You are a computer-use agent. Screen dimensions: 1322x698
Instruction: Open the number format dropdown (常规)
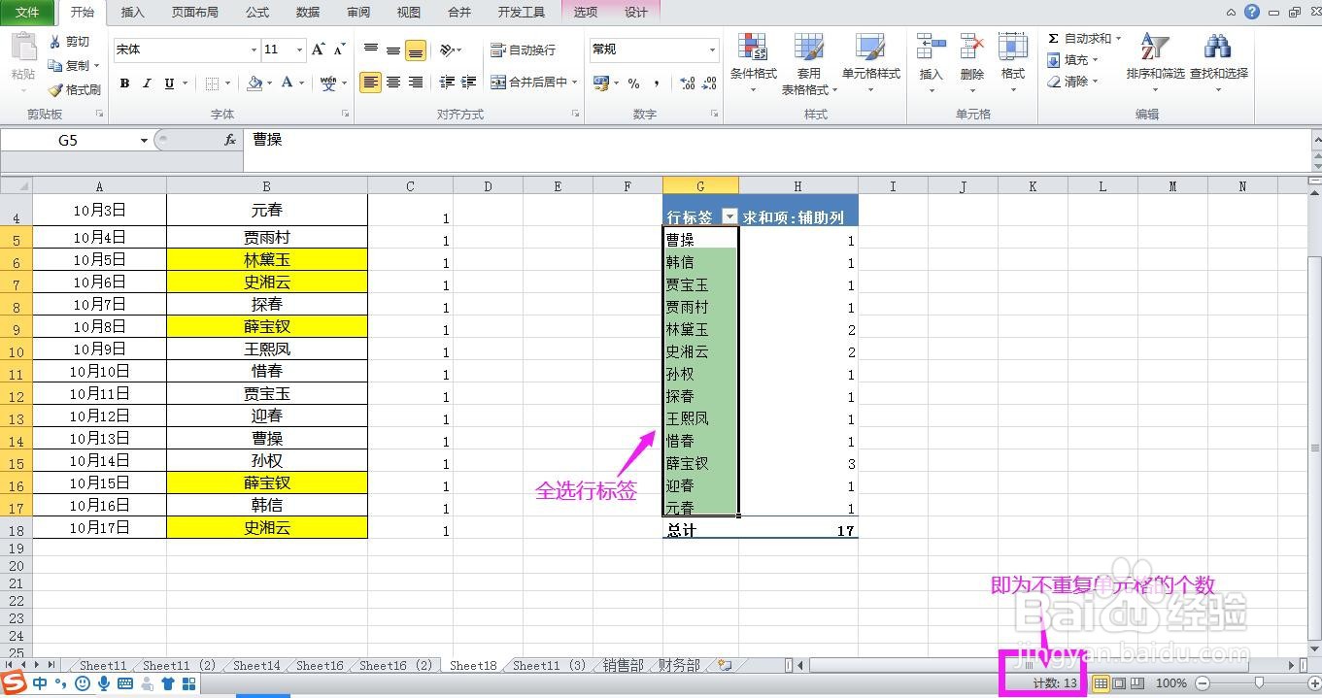tap(712, 50)
